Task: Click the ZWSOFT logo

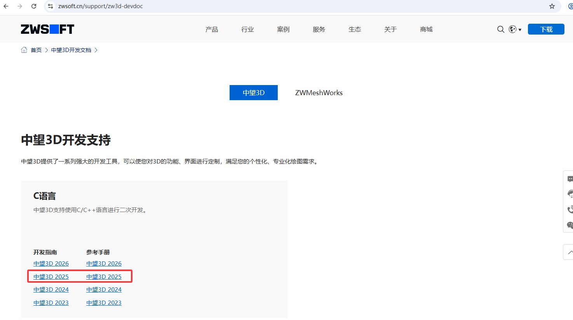Action: [47, 29]
